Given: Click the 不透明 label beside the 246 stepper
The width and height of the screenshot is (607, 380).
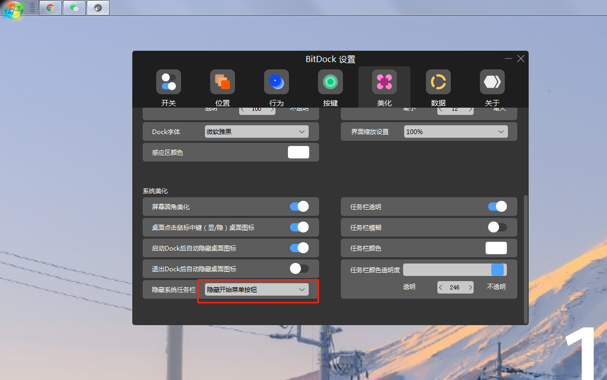Looking at the screenshot, I should point(496,286).
